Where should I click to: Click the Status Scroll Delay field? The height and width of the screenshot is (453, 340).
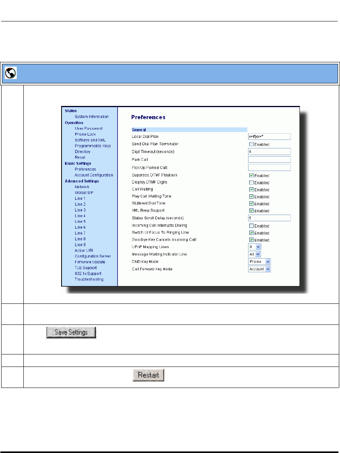tap(269, 218)
